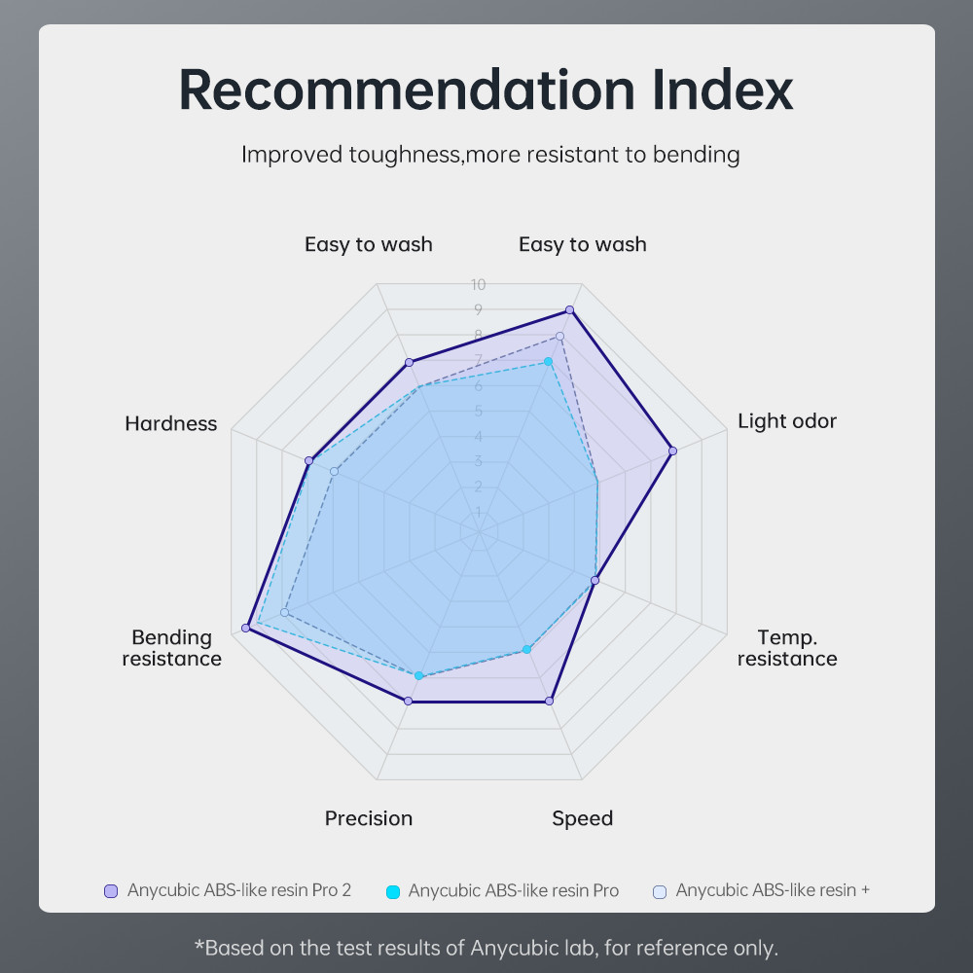The height and width of the screenshot is (973, 973).
Task: Click the purple Pro 2 legend swatch
Action: pos(111,891)
